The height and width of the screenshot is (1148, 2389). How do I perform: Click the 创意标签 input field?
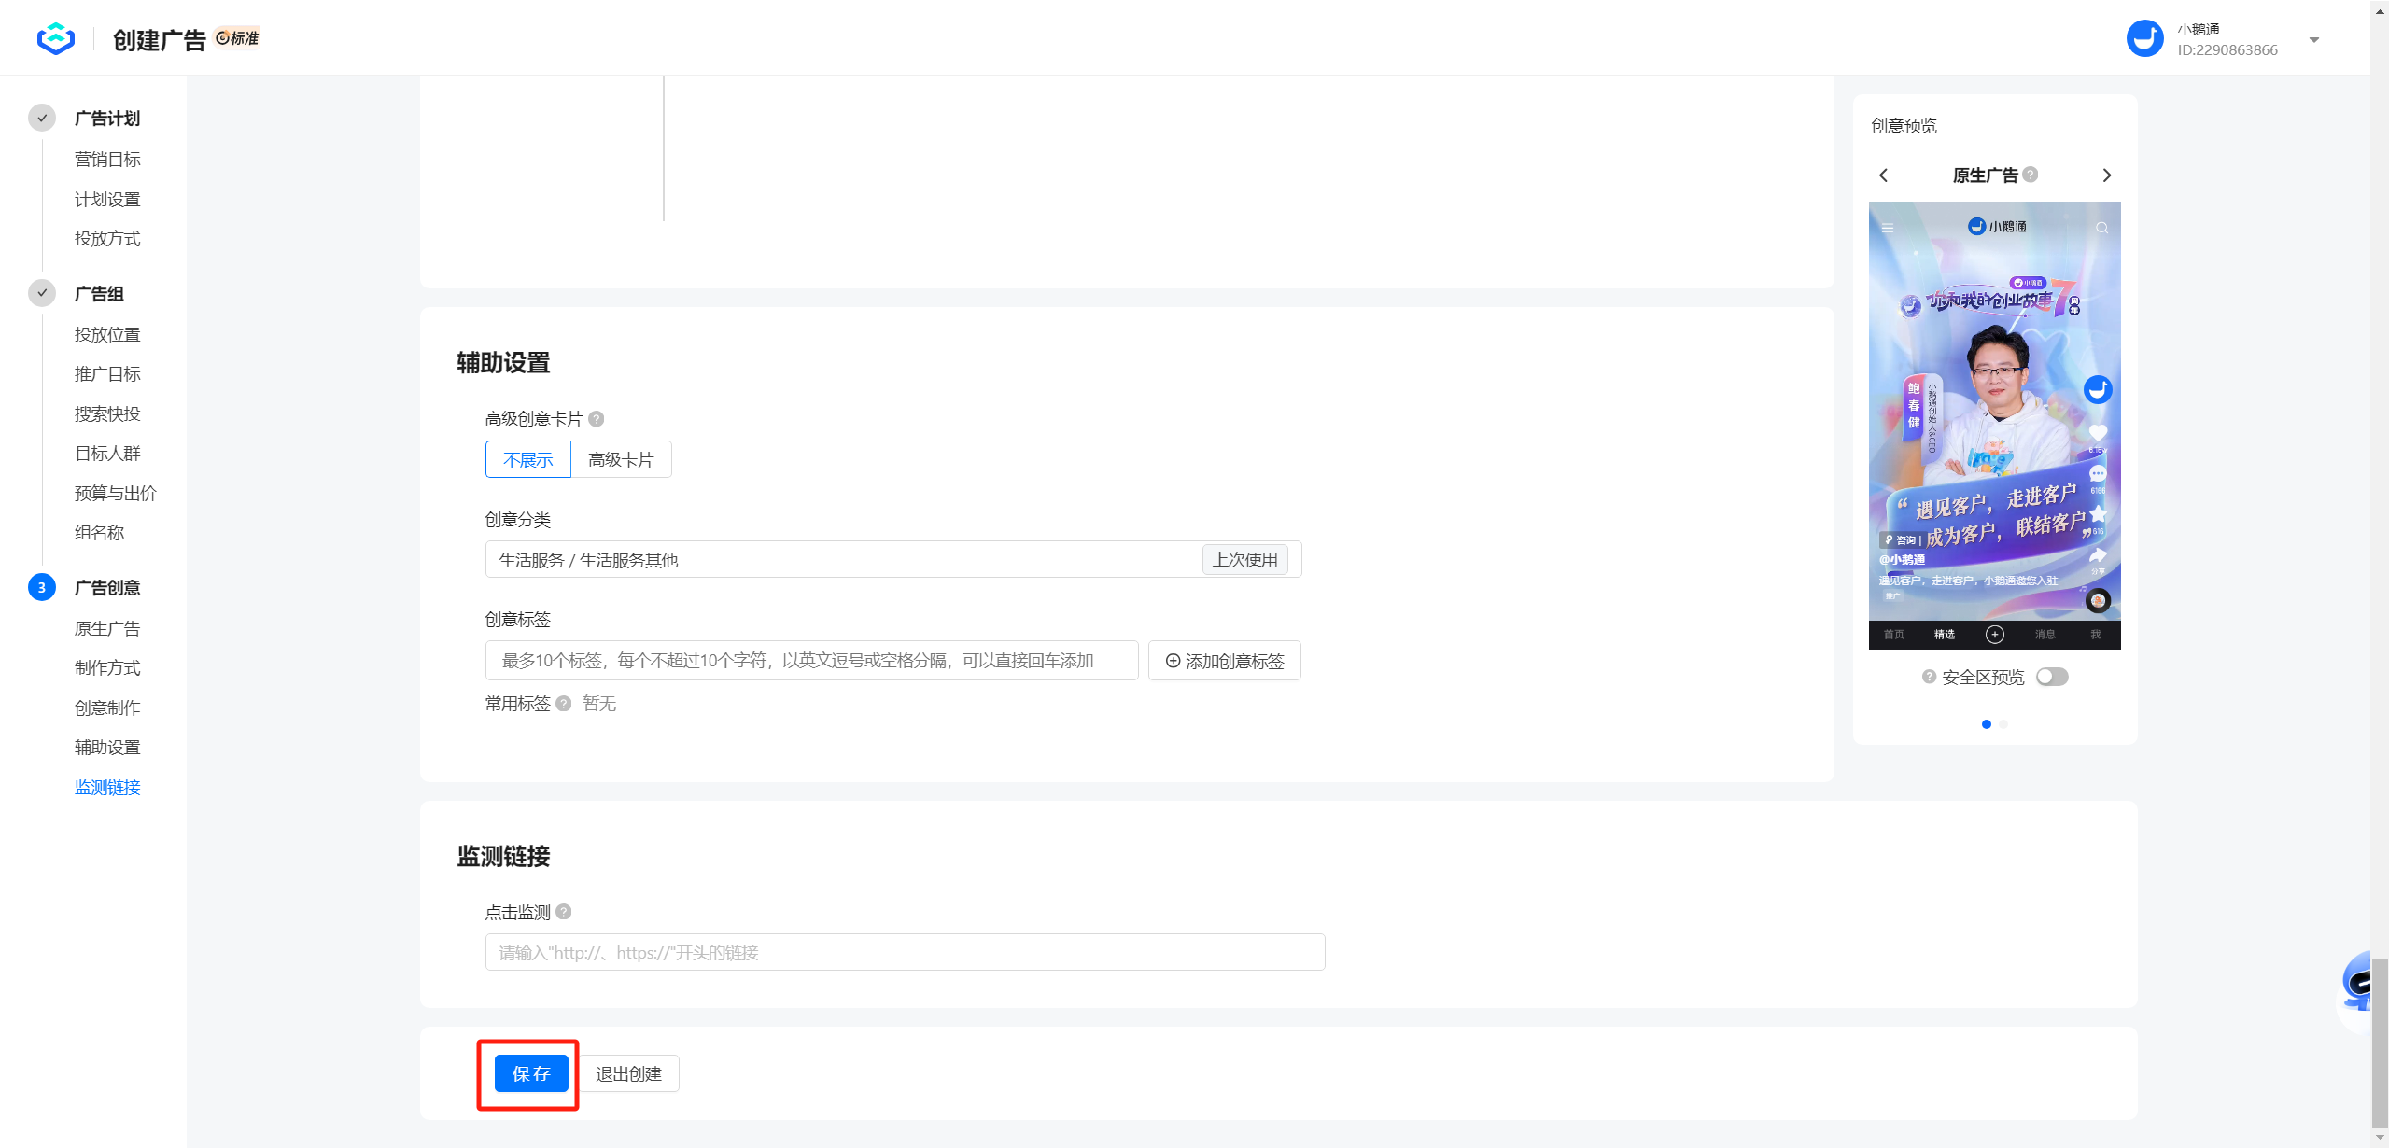pos(812,661)
